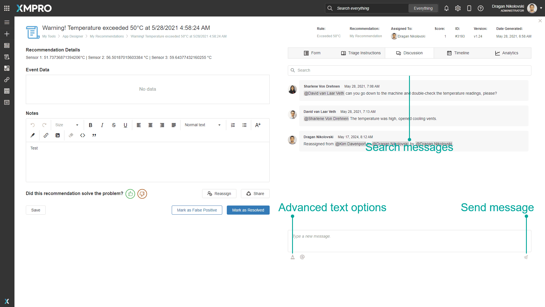
Task: Insert a hyperlink using the link icon
Action: 45,135
